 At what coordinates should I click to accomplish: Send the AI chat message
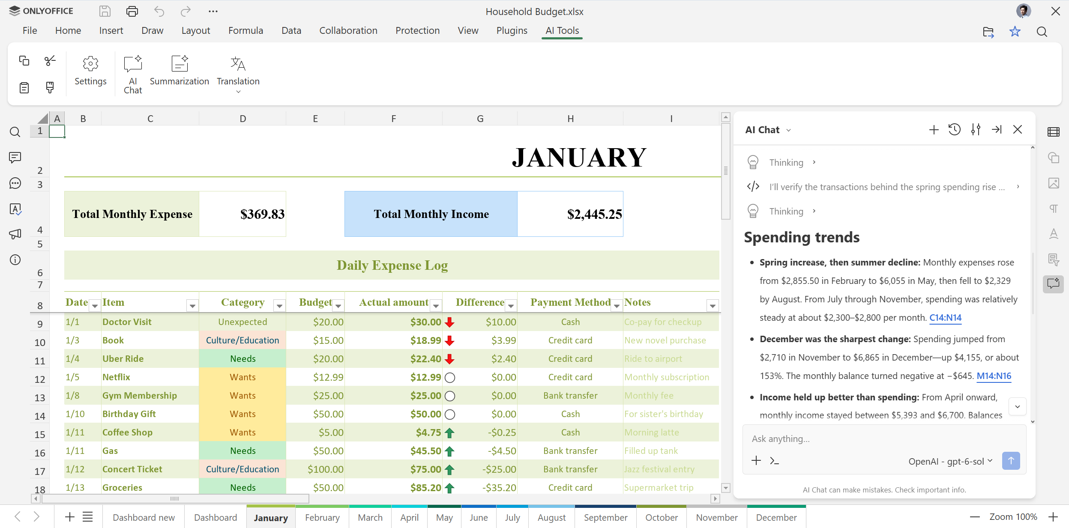1011,461
